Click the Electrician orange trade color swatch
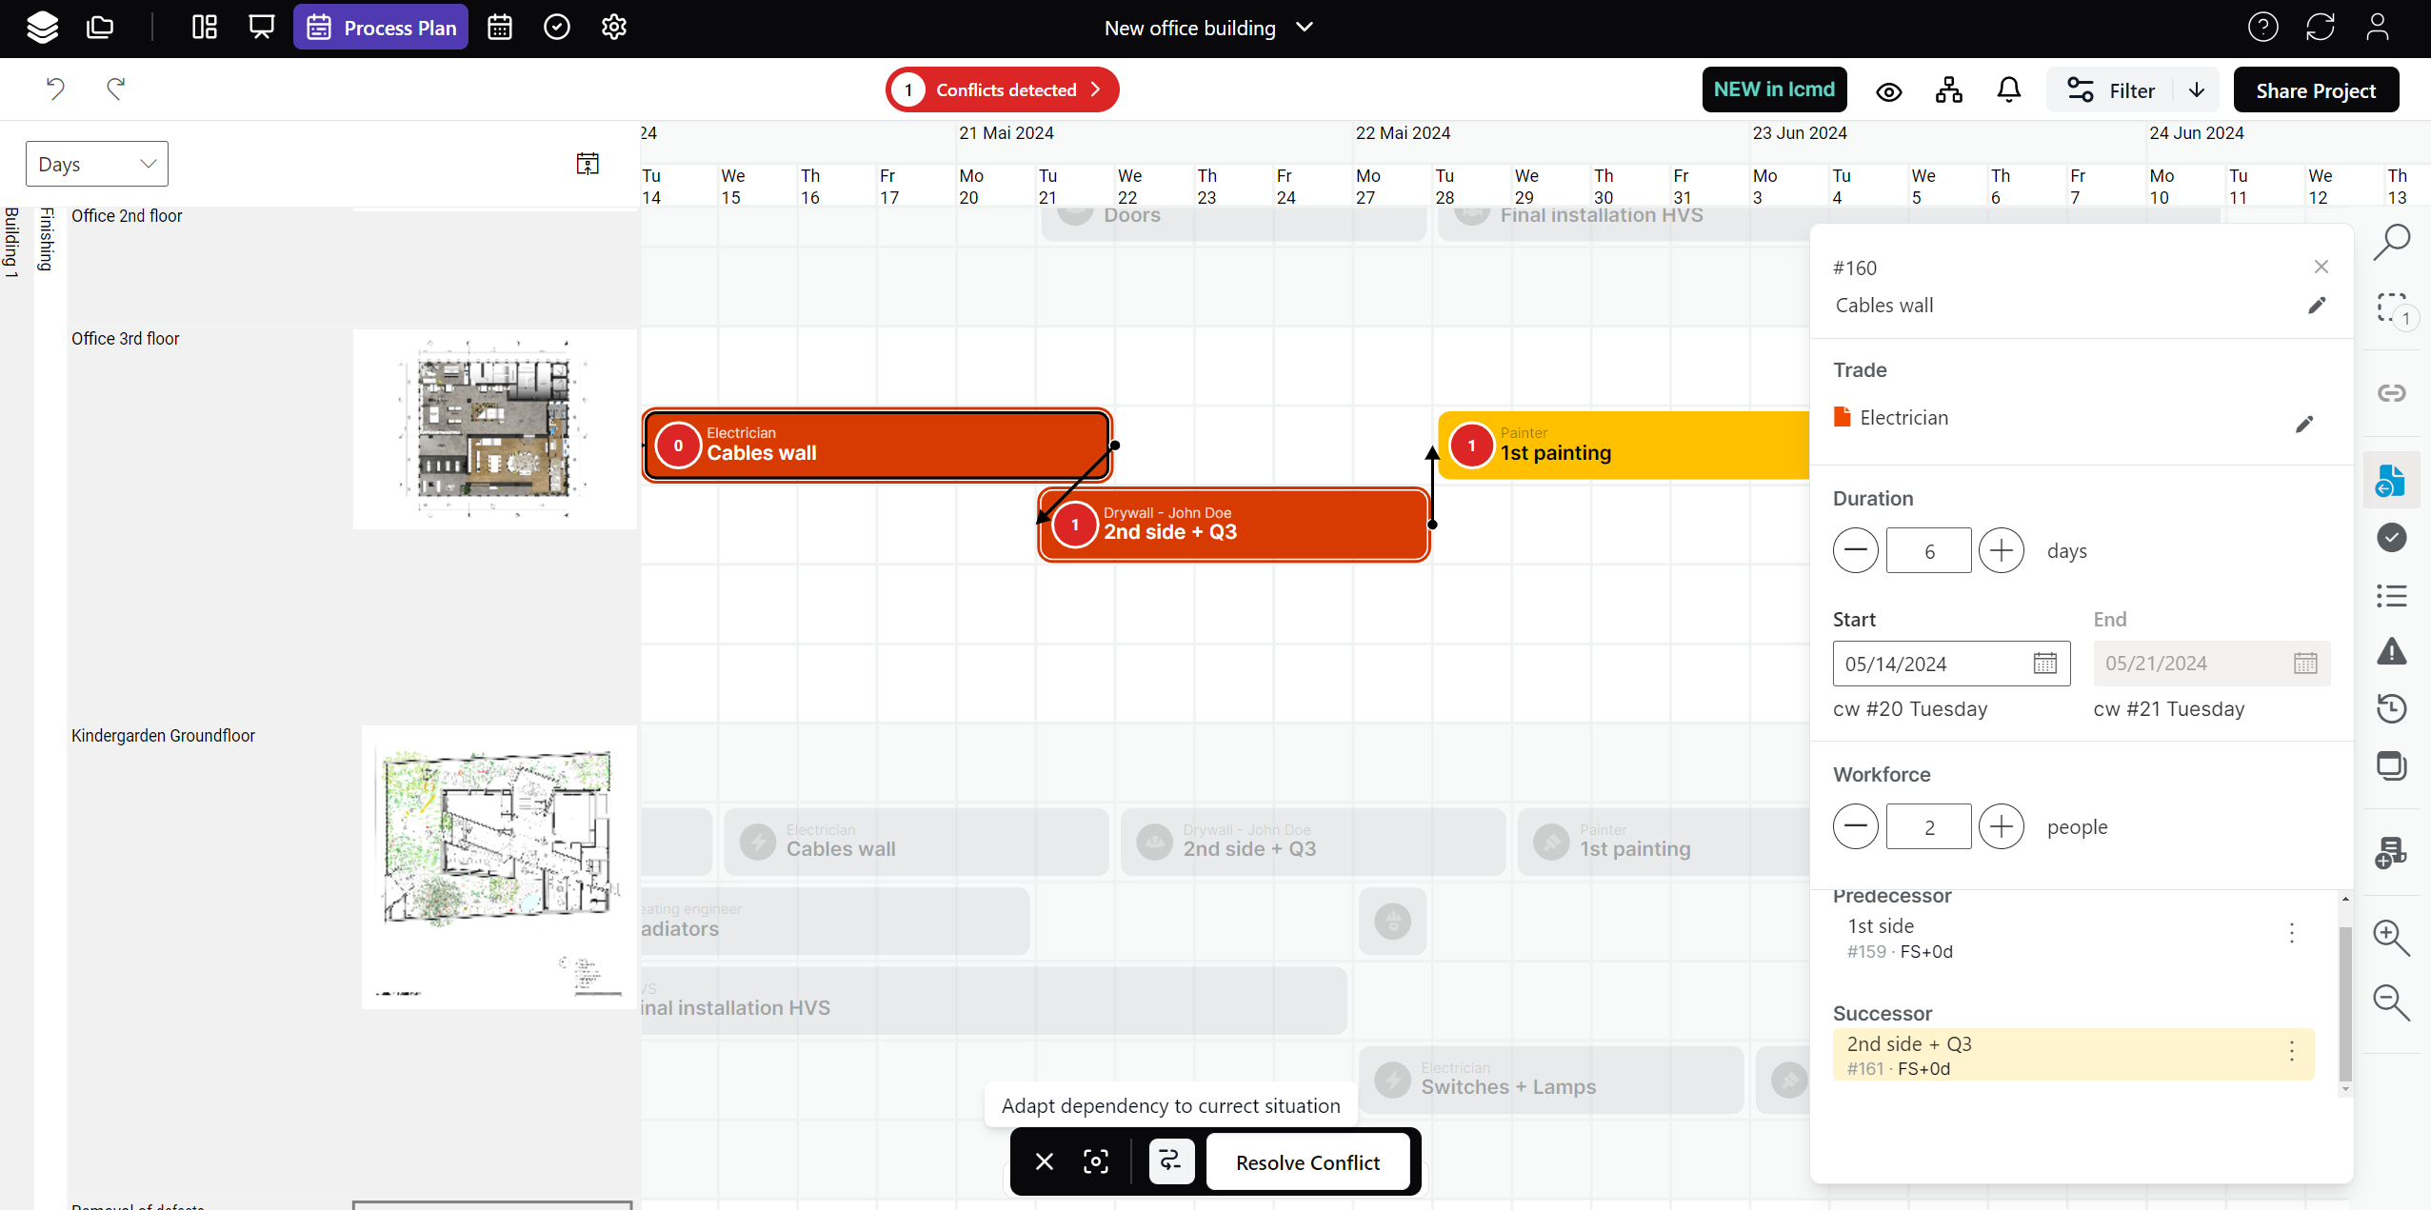 pyautogui.click(x=1843, y=417)
